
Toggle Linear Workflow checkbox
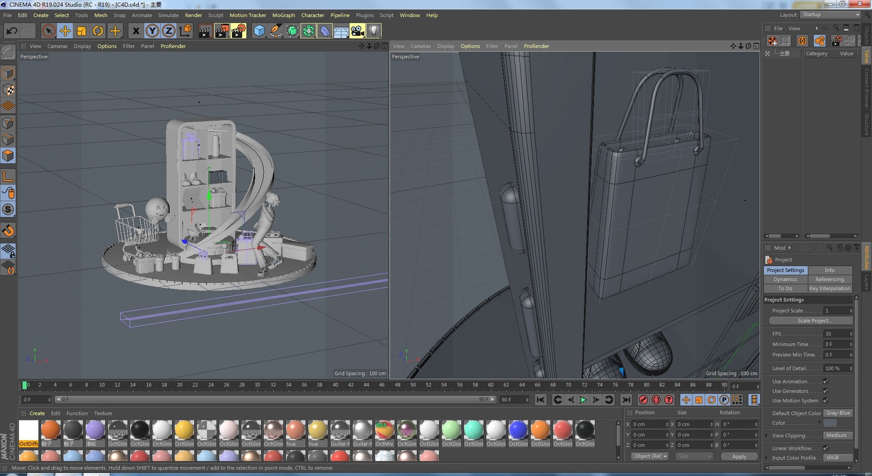826,448
